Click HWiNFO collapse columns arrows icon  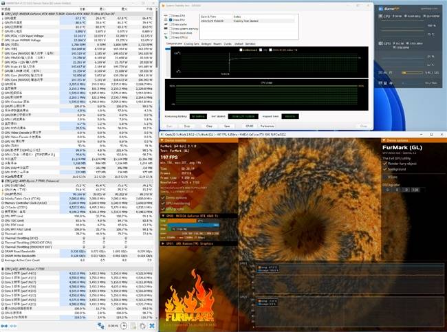[x=13, y=326]
